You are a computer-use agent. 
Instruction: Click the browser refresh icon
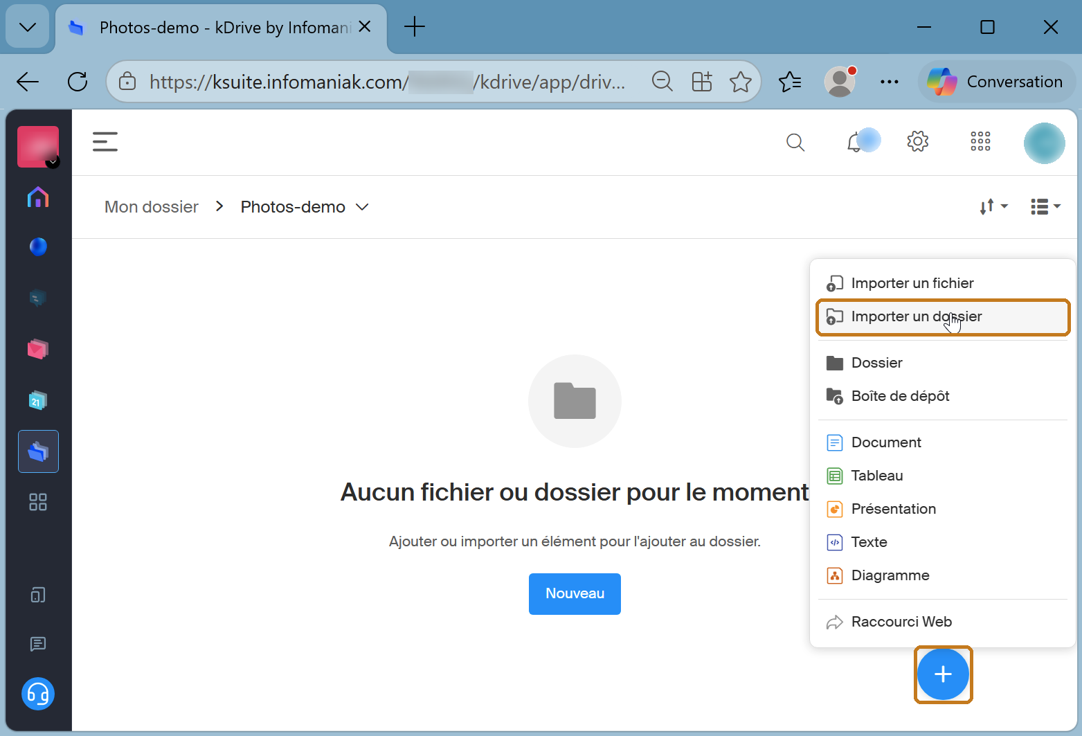point(78,82)
